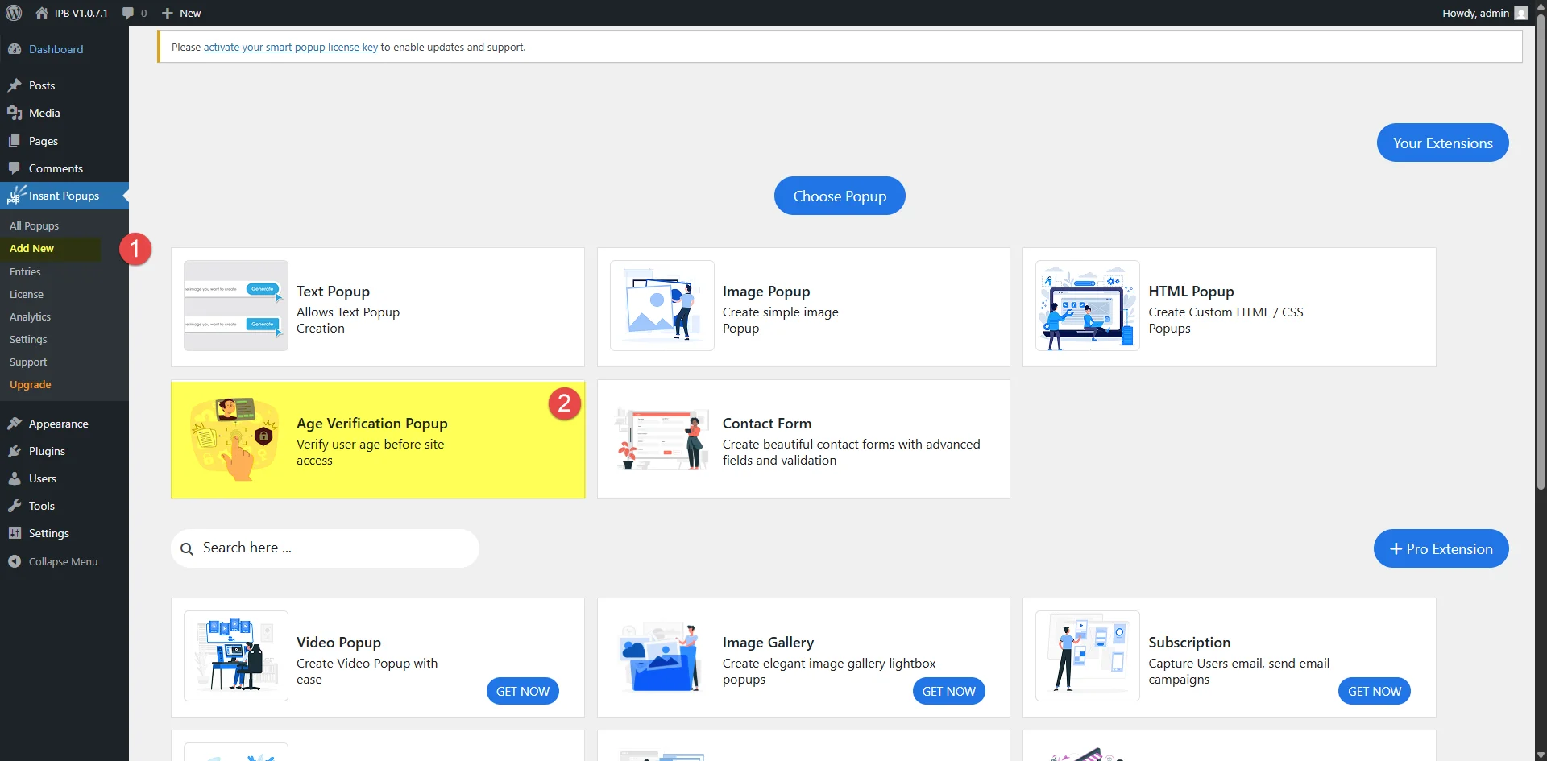Open the plugin Settings submenu item
The height and width of the screenshot is (761, 1547).
point(28,339)
